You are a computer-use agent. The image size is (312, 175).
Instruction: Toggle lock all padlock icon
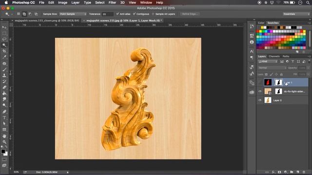(x=281, y=74)
